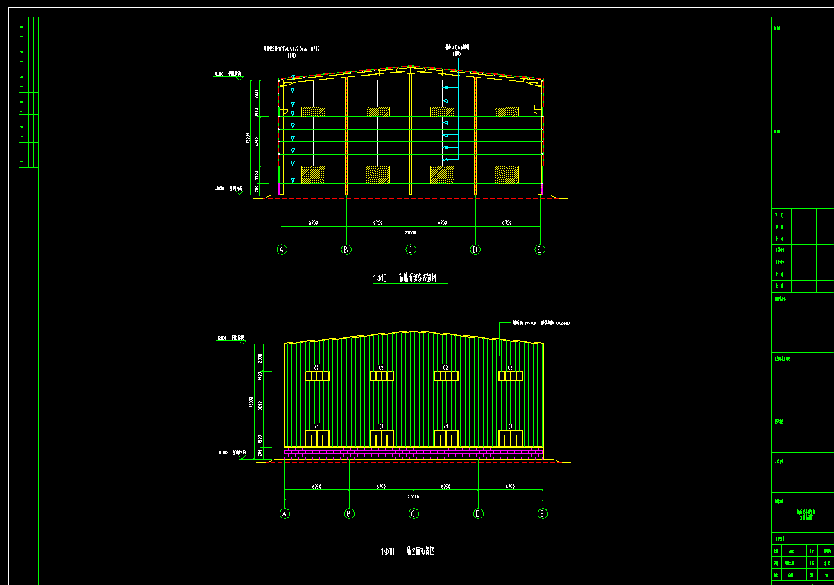
Task: Select the C1 window between axes C-D
Action: 446,438
